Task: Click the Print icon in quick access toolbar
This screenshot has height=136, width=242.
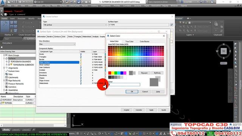Action: (20, 2)
